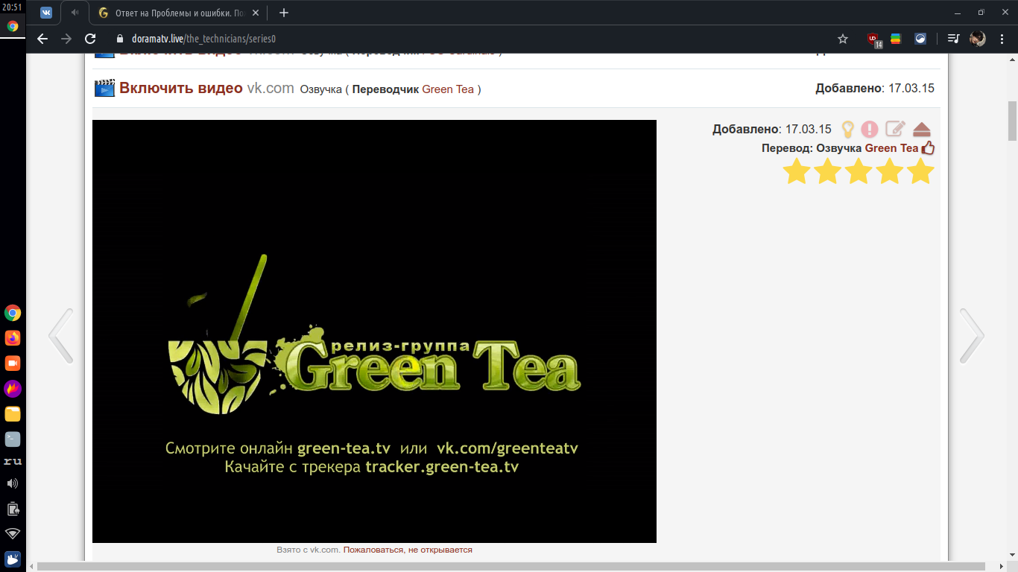Open the Green Tea translator link in video row
The image size is (1018, 572).
pyautogui.click(x=448, y=89)
